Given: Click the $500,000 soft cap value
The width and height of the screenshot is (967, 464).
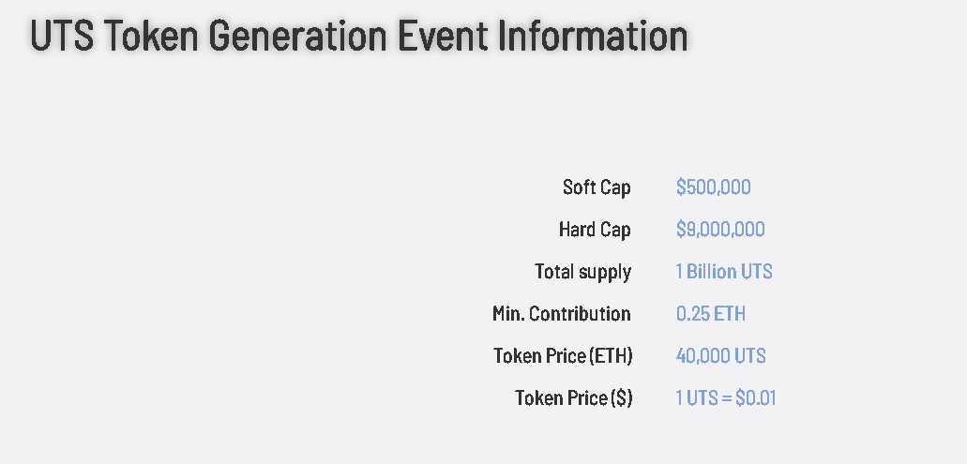Looking at the screenshot, I should coord(713,187).
